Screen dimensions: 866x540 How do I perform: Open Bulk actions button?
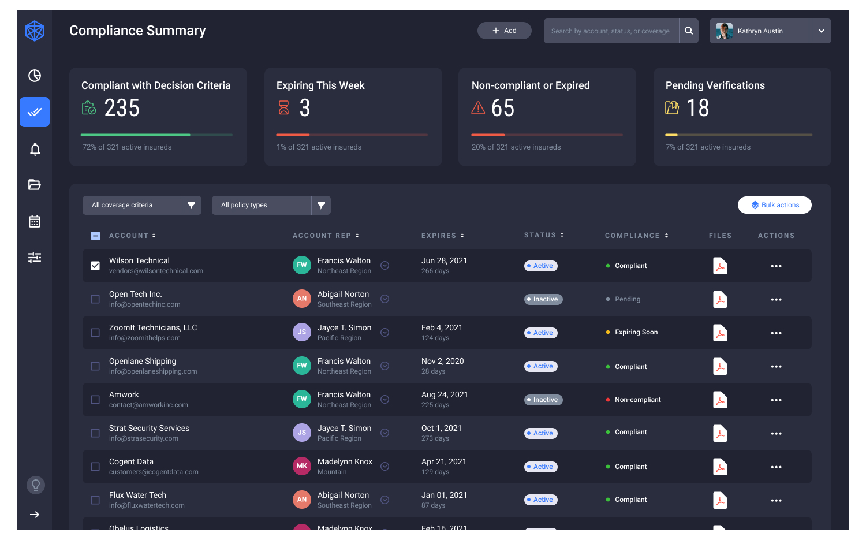(775, 205)
